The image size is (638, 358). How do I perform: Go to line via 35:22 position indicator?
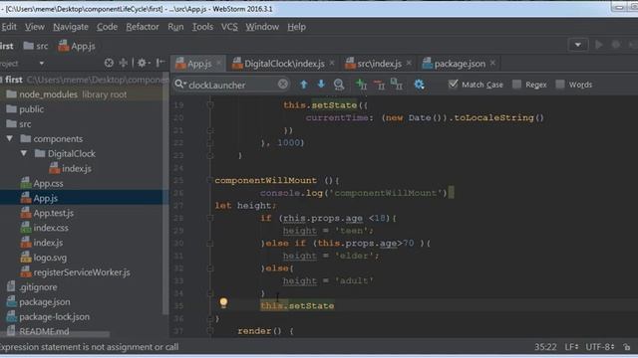pos(545,347)
